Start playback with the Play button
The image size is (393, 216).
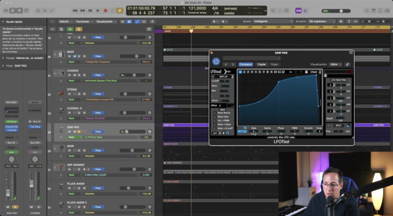coord(98,11)
